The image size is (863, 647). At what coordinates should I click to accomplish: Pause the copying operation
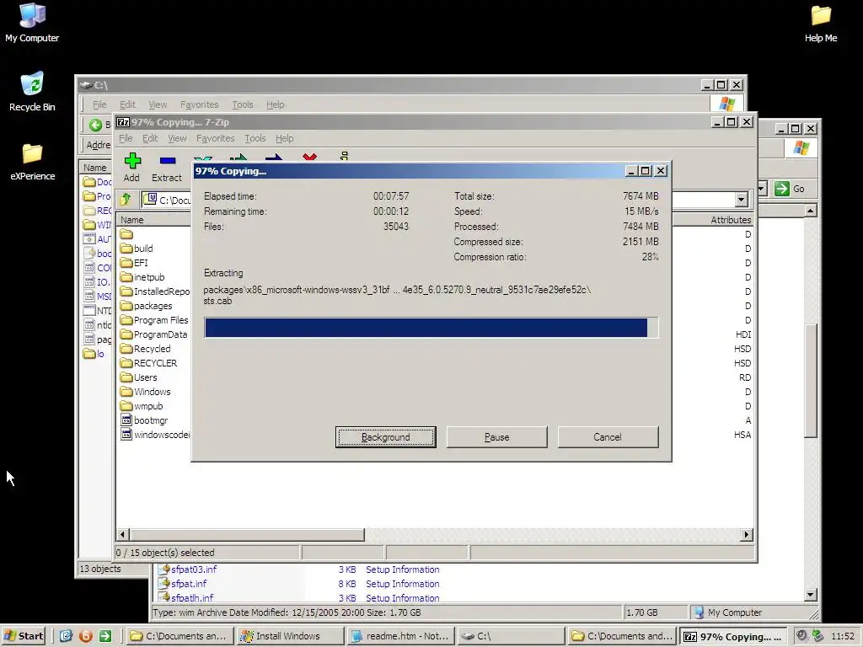click(x=497, y=437)
